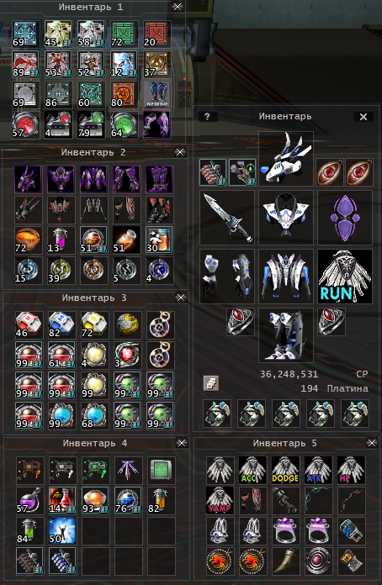The height and width of the screenshot is (585, 382).
Task: Click the RUN winged emblem item
Action: click(345, 277)
